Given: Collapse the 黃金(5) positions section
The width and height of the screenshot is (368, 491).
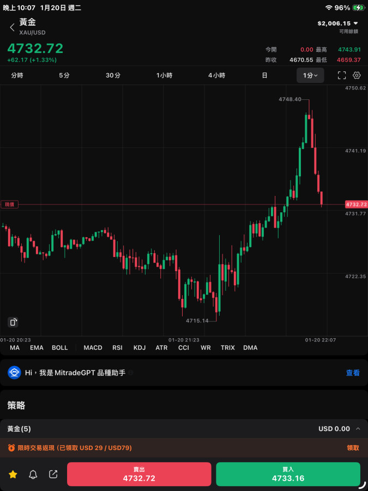Looking at the screenshot, I should coord(358,429).
